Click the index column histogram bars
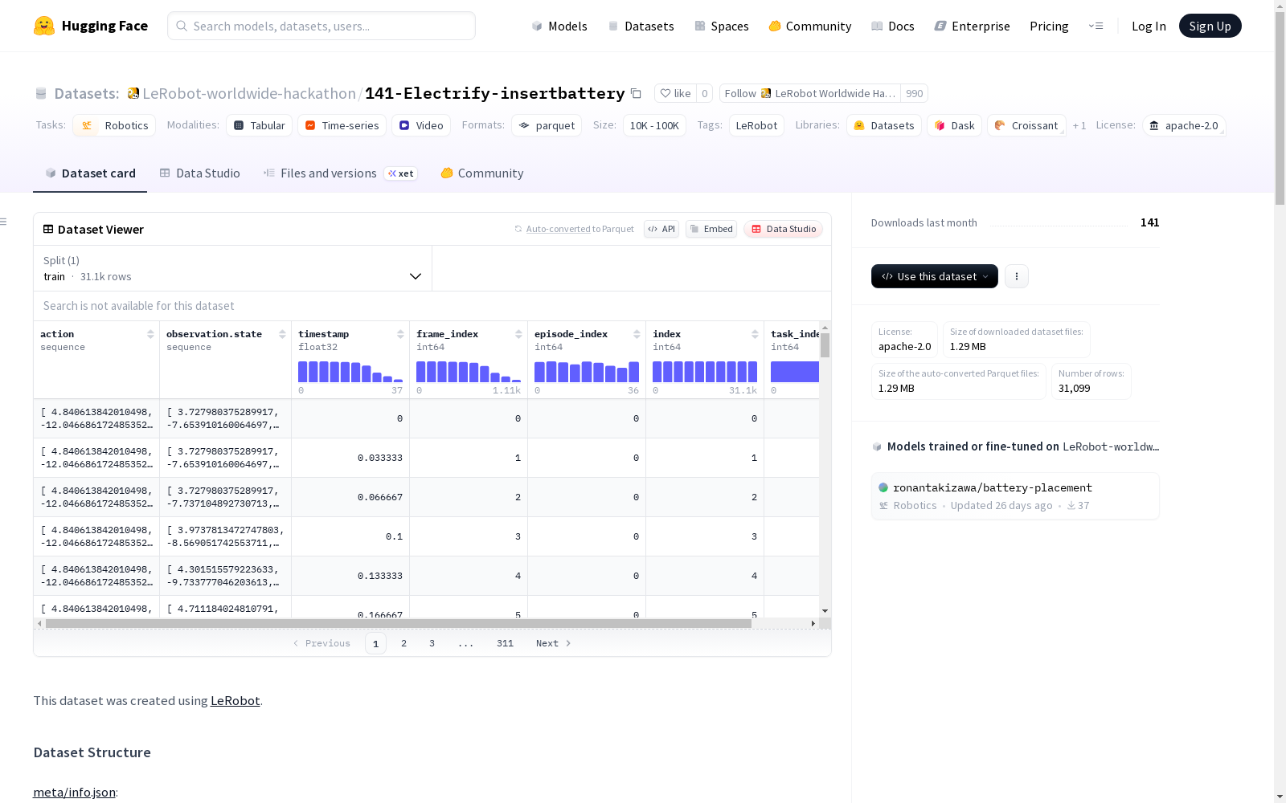 (705, 372)
